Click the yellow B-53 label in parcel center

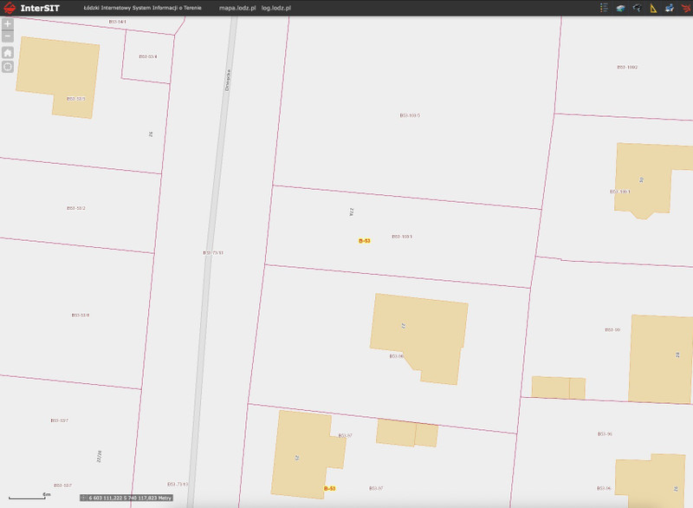pos(364,240)
